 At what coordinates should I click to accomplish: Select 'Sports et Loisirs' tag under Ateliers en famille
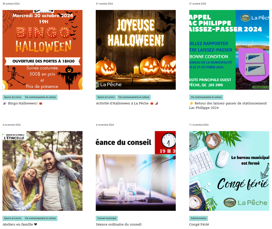[13, 218]
